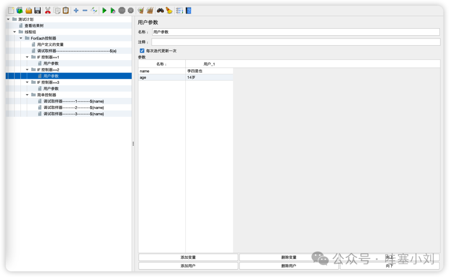Click the 名称 input field

[x=296, y=32]
